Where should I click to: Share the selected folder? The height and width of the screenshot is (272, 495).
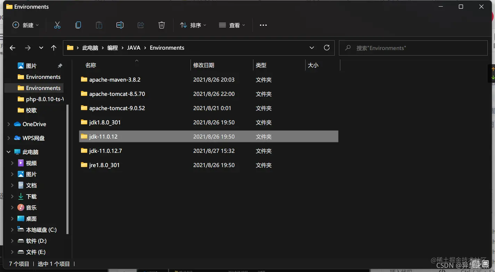(140, 25)
